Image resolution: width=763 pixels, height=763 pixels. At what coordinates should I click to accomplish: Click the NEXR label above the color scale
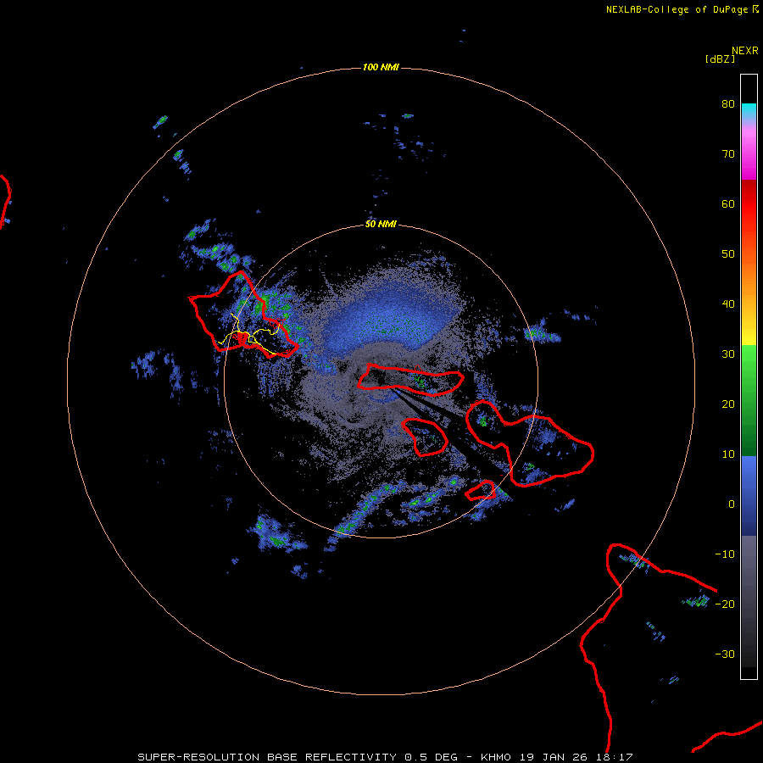744,51
